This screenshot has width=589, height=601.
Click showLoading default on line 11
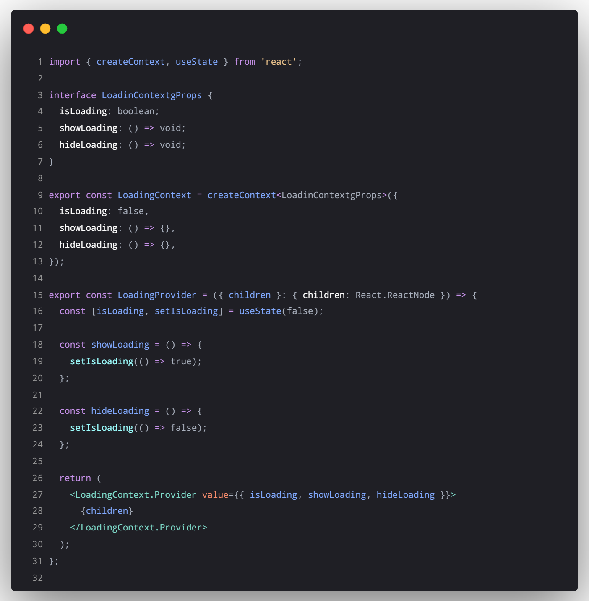[88, 228]
